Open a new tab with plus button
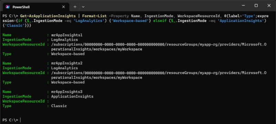This screenshot has width=276, height=124. (x=75, y=7)
